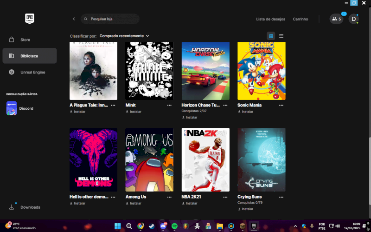Install Crying Suns
The height and width of the screenshot is (232, 371).
pos(245,209)
